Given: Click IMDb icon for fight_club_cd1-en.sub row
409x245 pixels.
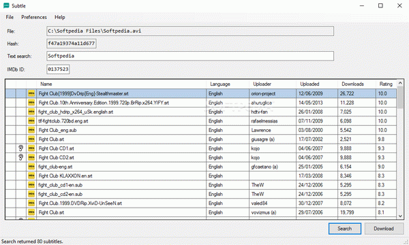Looking at the screenshot, I should click(31, 185).
